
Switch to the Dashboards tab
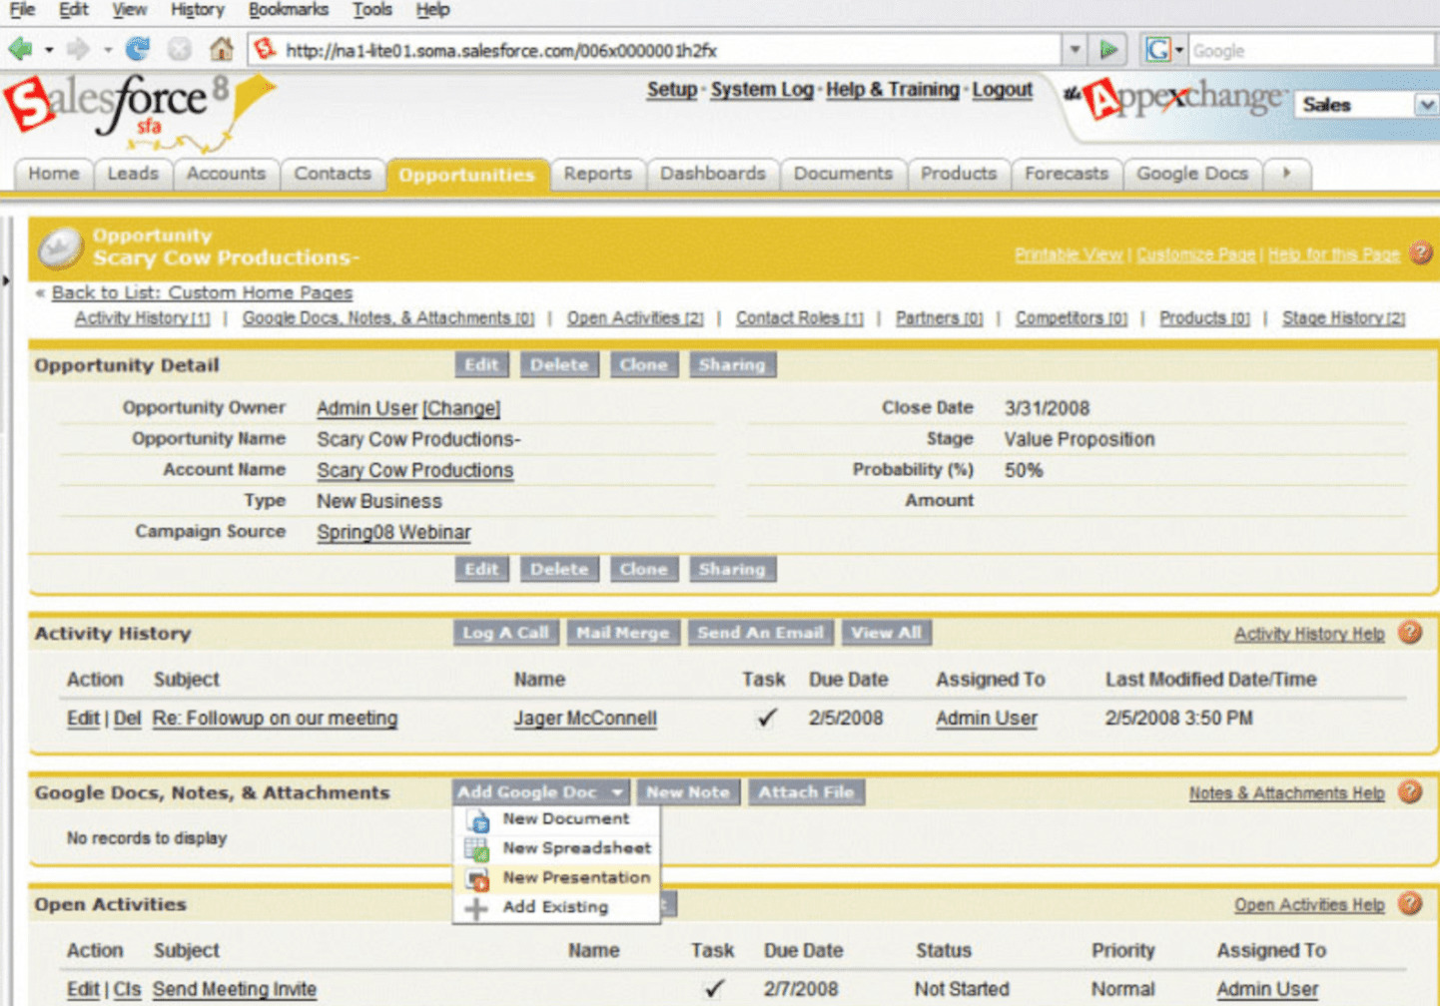click(x=712, y=174)
